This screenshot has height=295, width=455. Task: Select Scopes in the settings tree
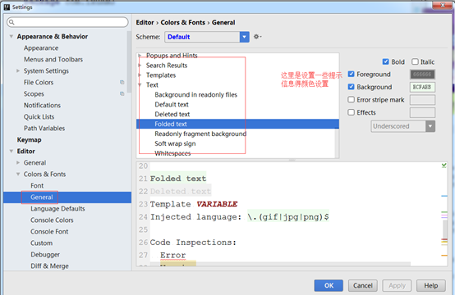coord(34,93)
